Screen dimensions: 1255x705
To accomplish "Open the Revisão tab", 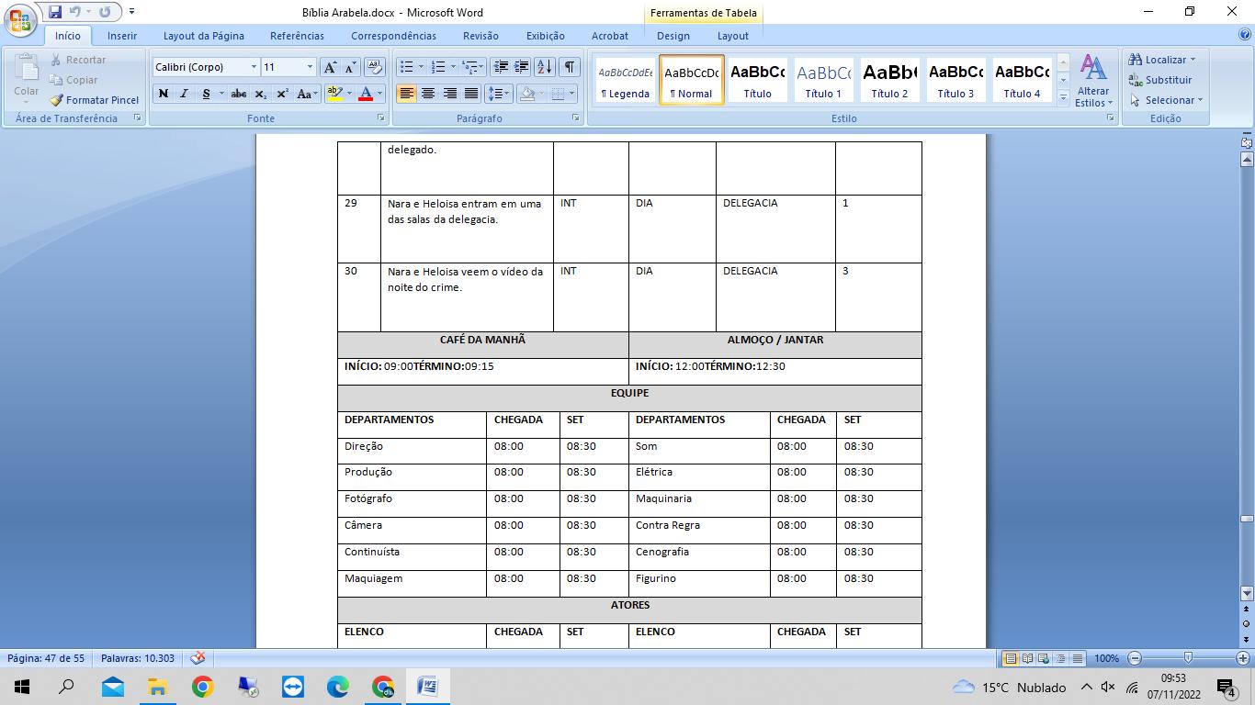I will point(481,36).
